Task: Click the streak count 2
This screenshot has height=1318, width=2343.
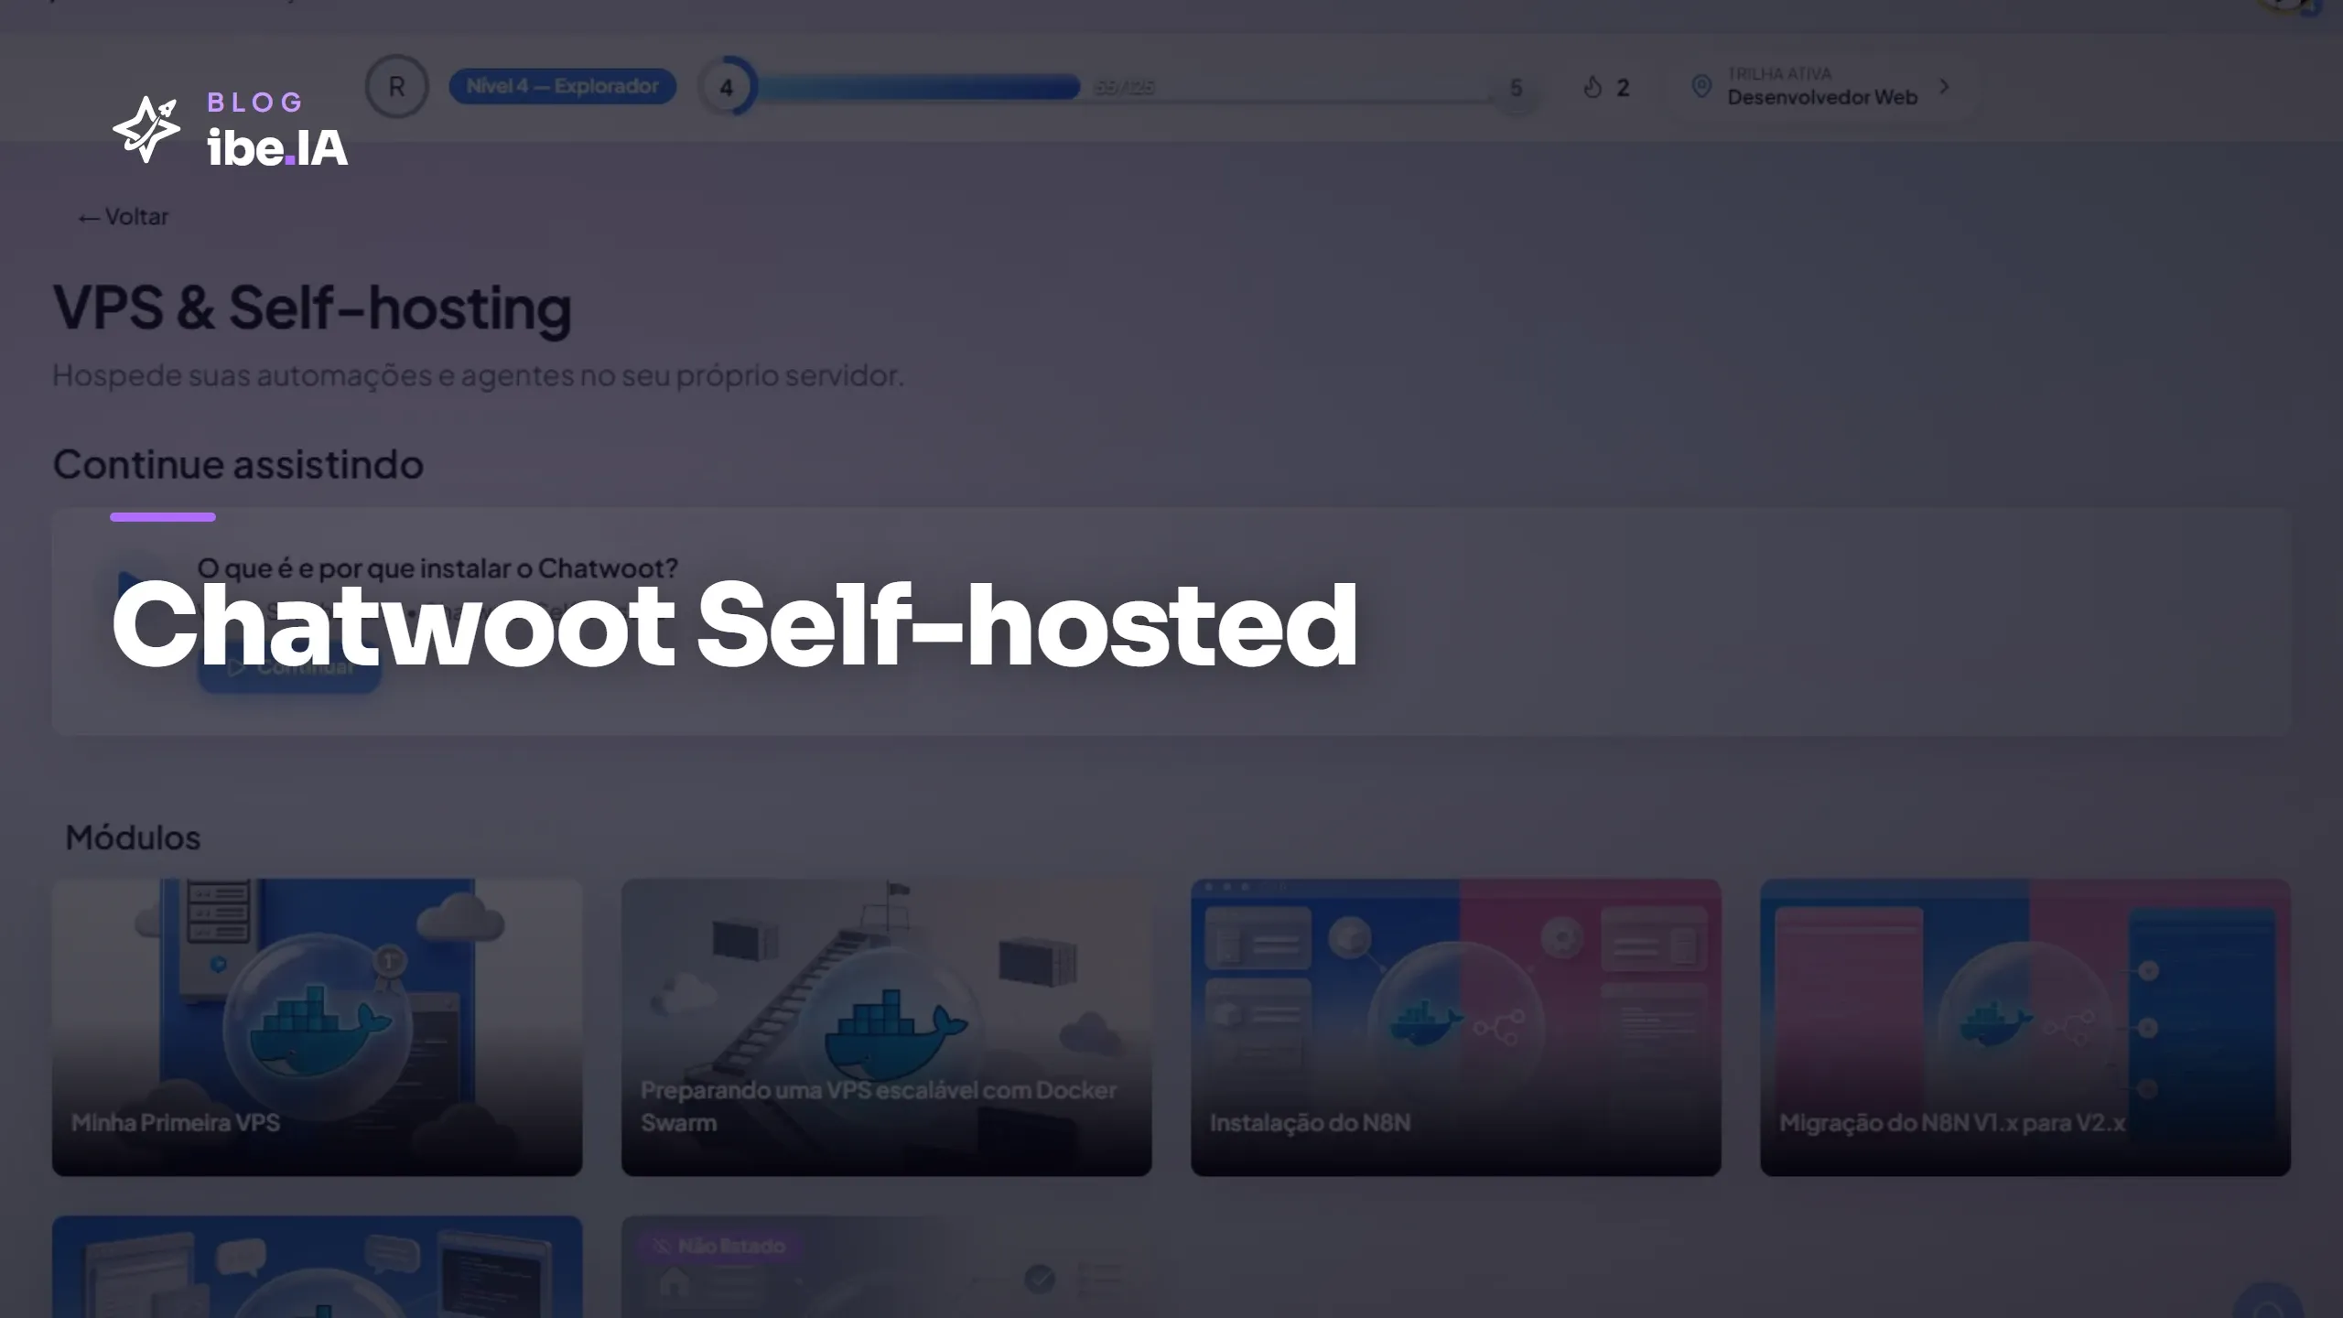Action: point(1623,88)
